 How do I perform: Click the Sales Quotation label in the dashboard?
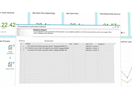tap(10, 53)
